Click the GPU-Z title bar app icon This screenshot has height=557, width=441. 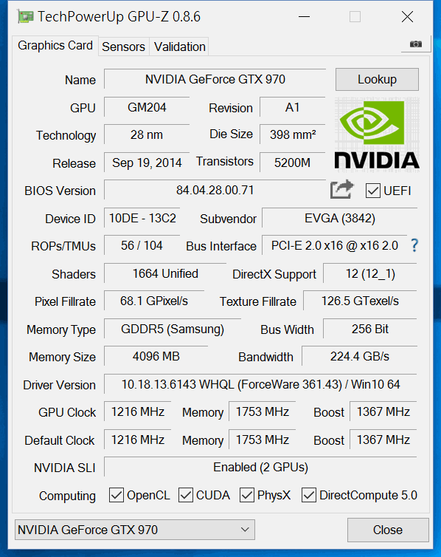26,17
